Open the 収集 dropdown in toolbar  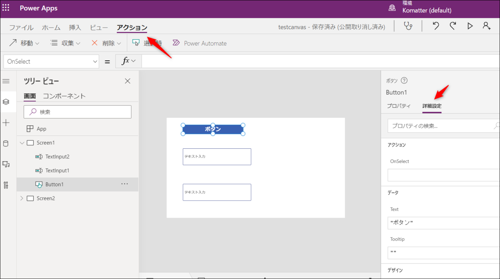coord(65,43)
